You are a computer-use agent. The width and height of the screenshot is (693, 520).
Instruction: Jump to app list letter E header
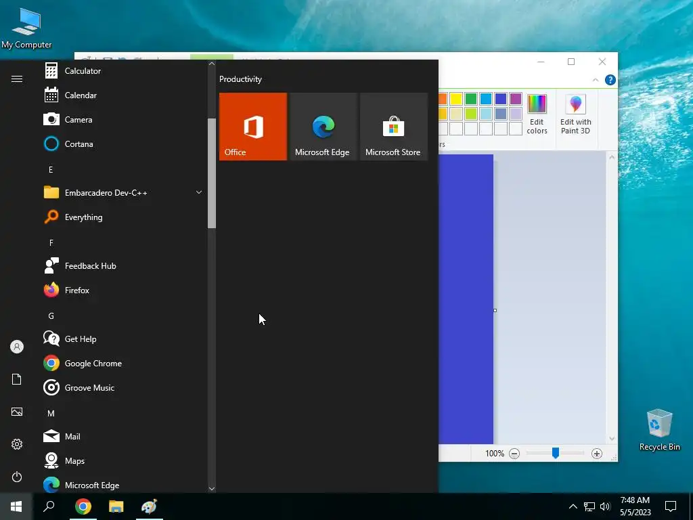tap(51, 170)
